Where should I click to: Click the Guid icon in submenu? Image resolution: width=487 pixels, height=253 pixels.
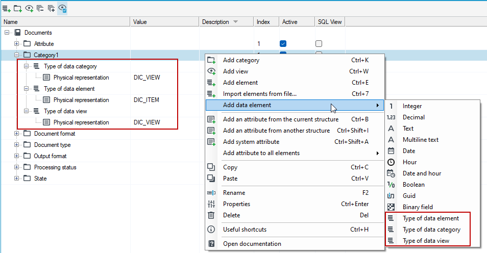pos(391,196)
